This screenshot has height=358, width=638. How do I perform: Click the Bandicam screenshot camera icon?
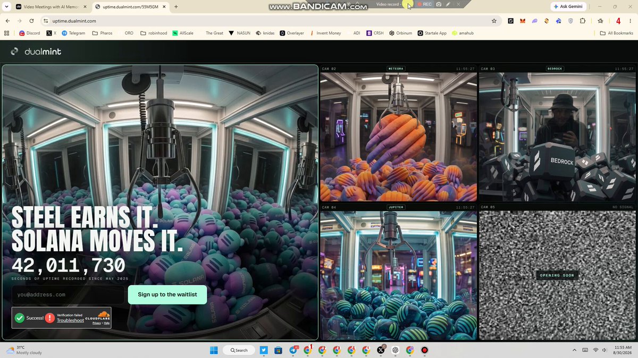[x=439, y=4]
